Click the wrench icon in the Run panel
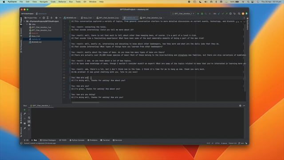The image size is (284, 160). [25, 114]
